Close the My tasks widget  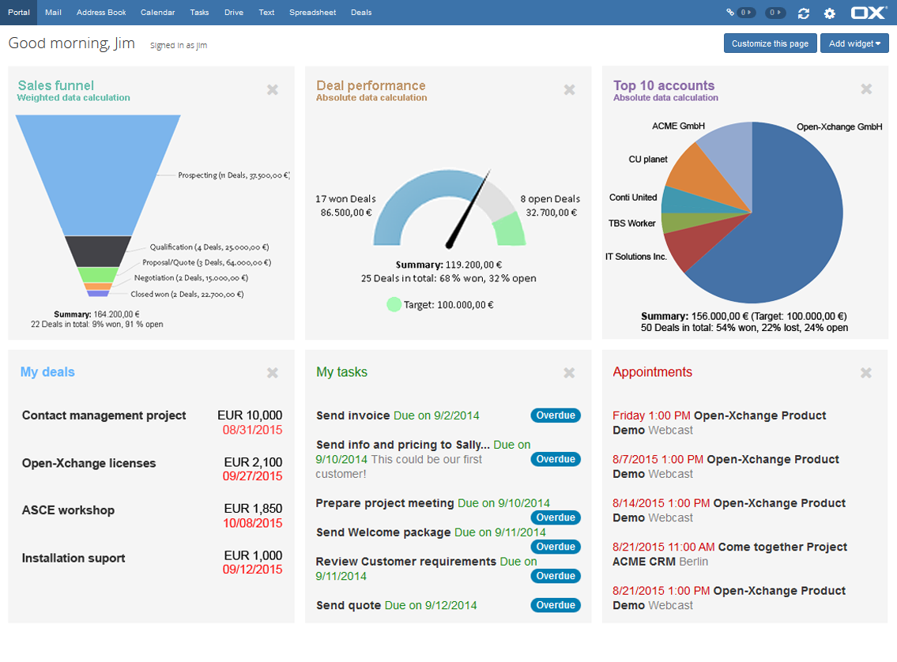click(x=569, y=373)
